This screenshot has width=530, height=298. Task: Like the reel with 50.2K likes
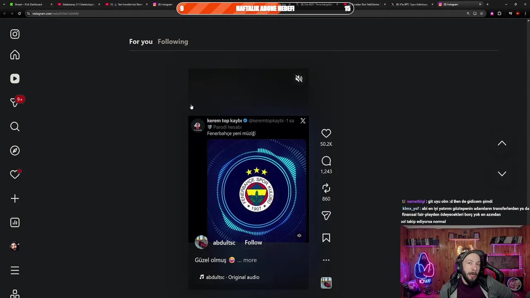point(326,133)
